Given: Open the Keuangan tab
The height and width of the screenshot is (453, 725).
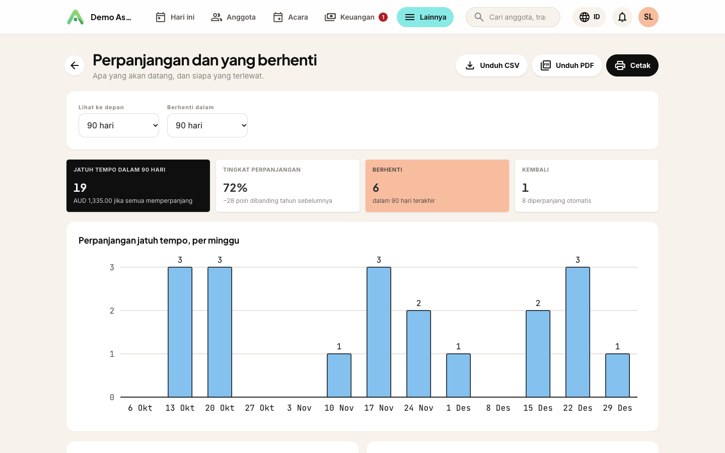Looking at the screenshot, I should click(x=355, y=17).
